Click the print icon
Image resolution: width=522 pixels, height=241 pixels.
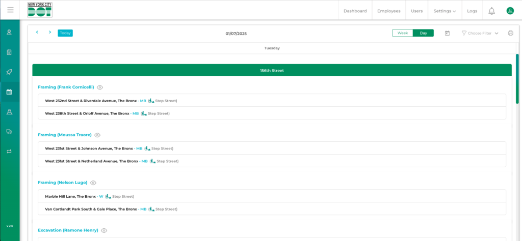click(510, 33)
